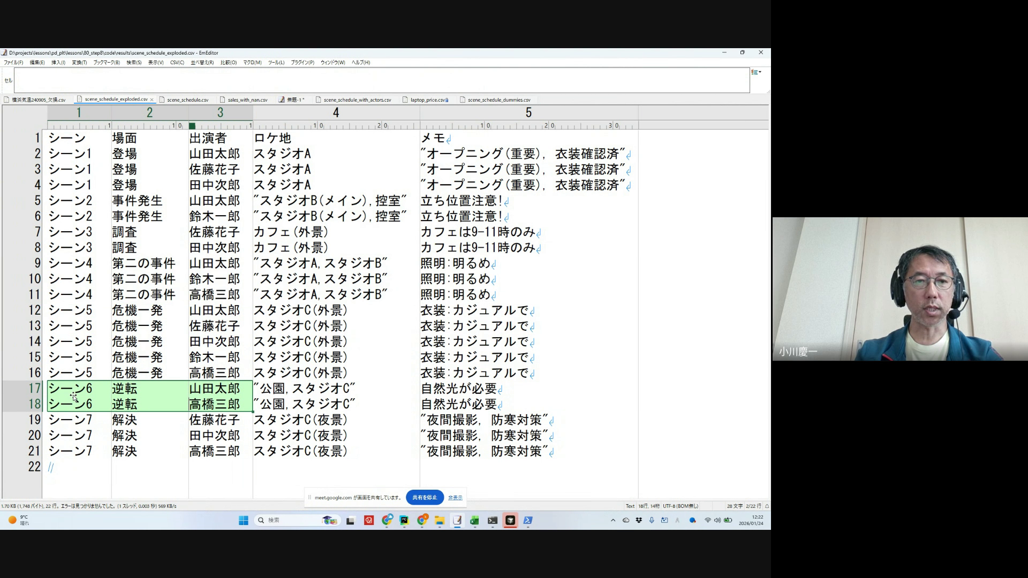
Task: Open the マクロ(M) menu
Action: [x=252, y=63]
